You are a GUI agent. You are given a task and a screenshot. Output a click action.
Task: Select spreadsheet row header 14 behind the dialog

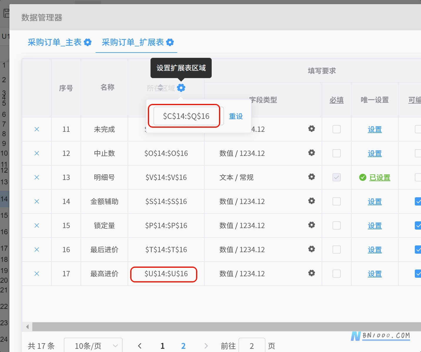tap(4, 199)
